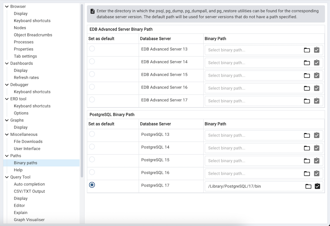The width and height of the screenshot is (330, 226).
Task: Click the validate path checkmark for PostgreSQL 17
Action: (x=317, y=186)
